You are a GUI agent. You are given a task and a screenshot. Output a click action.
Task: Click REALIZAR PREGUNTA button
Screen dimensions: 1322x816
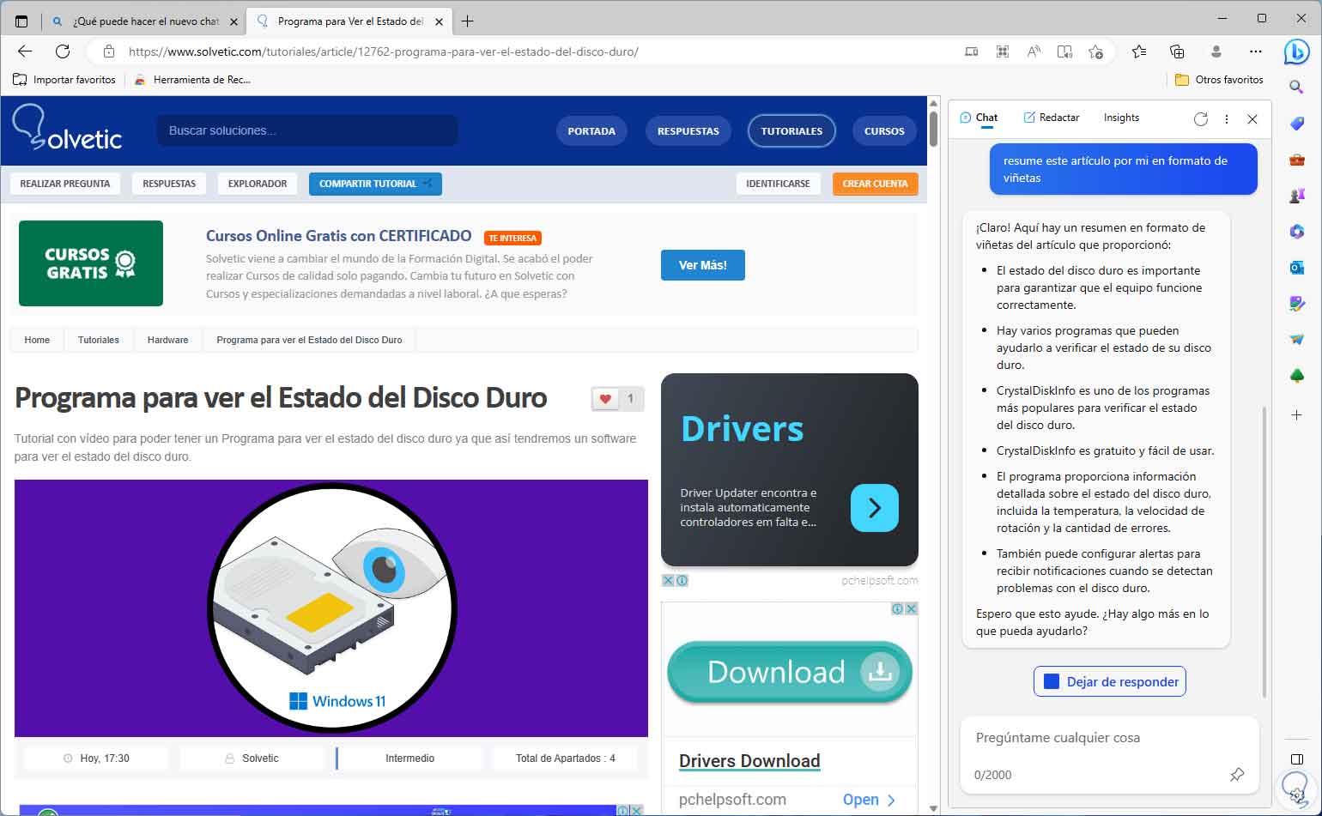point(65,184)
